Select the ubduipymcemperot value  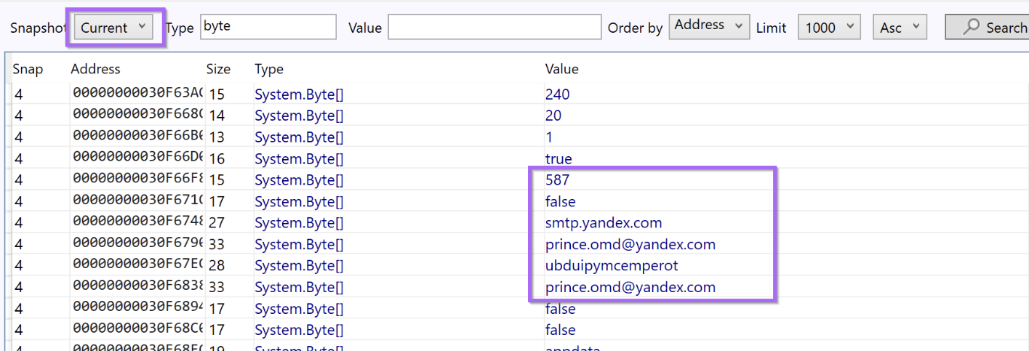pos(612,265)
